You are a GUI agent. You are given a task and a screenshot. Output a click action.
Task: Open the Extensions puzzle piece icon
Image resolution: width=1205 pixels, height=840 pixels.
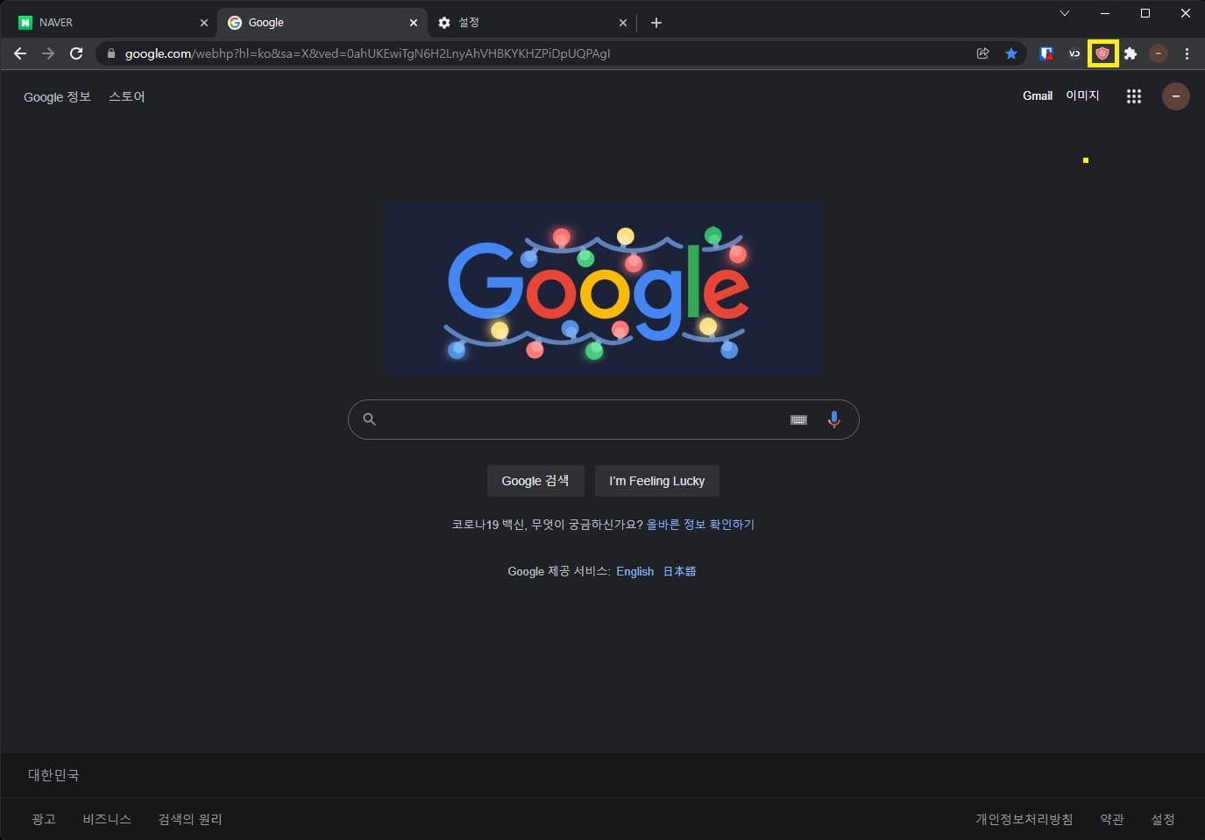[x=1131, y=53]
